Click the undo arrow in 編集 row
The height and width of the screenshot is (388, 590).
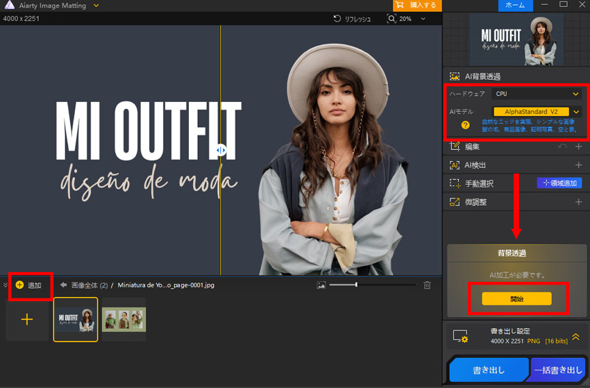pyautogui.click(x=562, y=146)
